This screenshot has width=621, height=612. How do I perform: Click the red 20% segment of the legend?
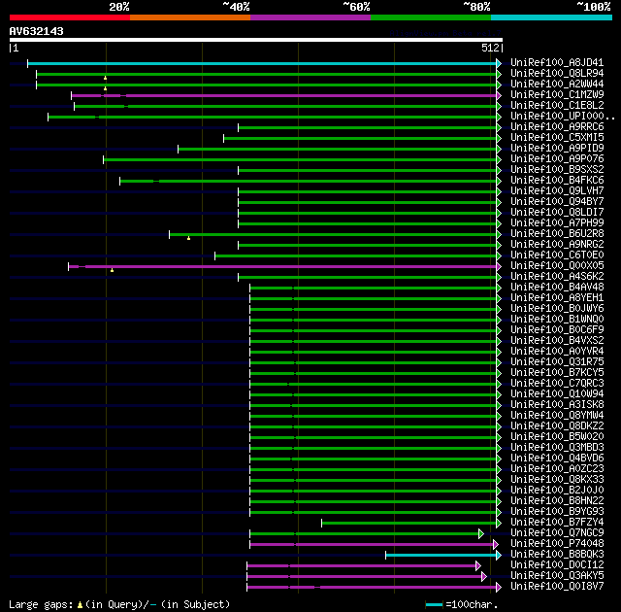tap(70, 17)
